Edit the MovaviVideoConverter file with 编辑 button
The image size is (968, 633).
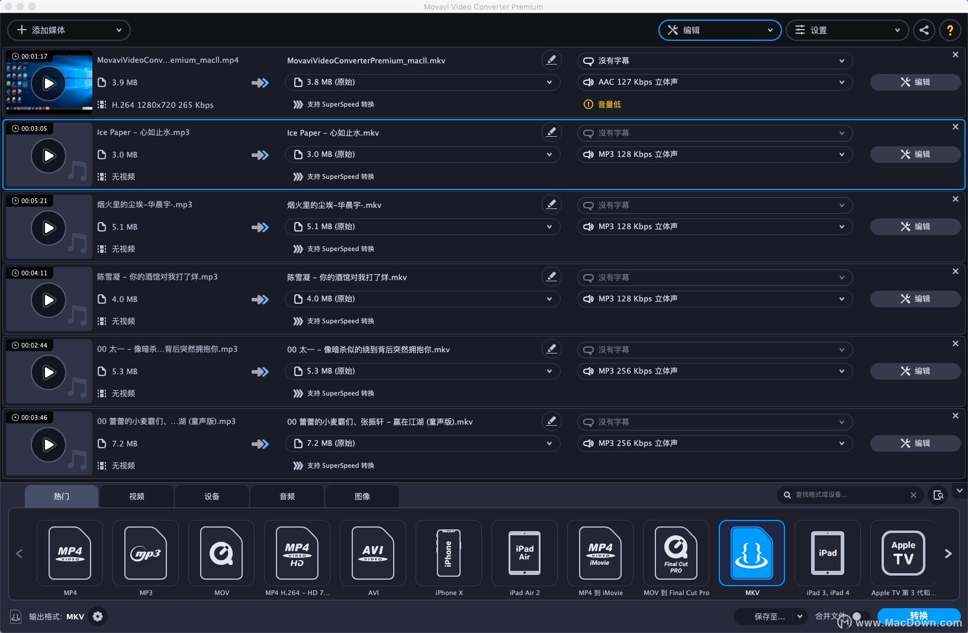(915, 82)
